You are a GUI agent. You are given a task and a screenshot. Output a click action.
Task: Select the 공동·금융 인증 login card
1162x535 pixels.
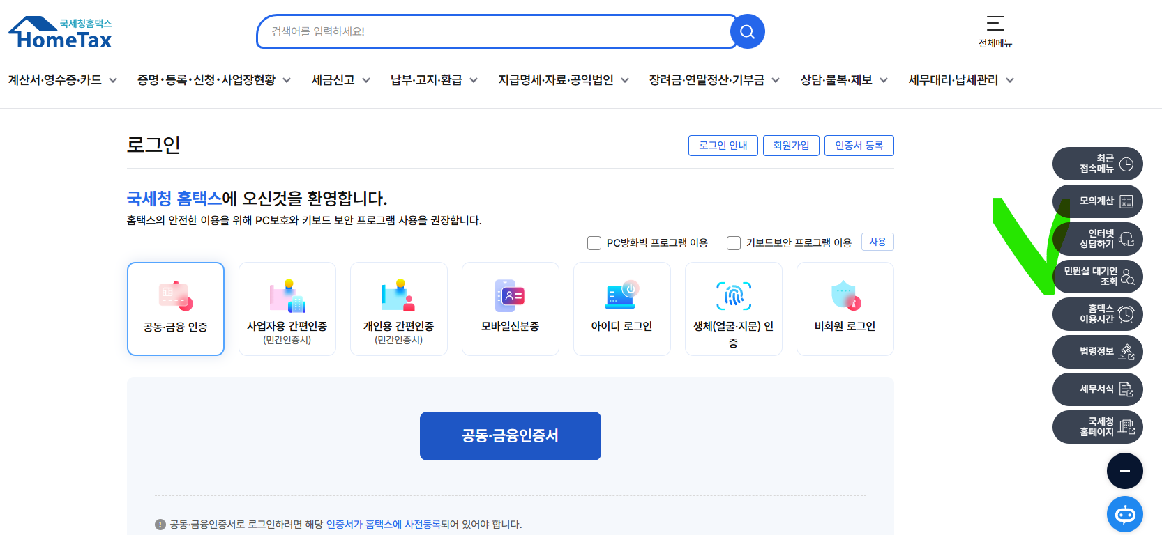pyautogui.click(x=176, y=309)
